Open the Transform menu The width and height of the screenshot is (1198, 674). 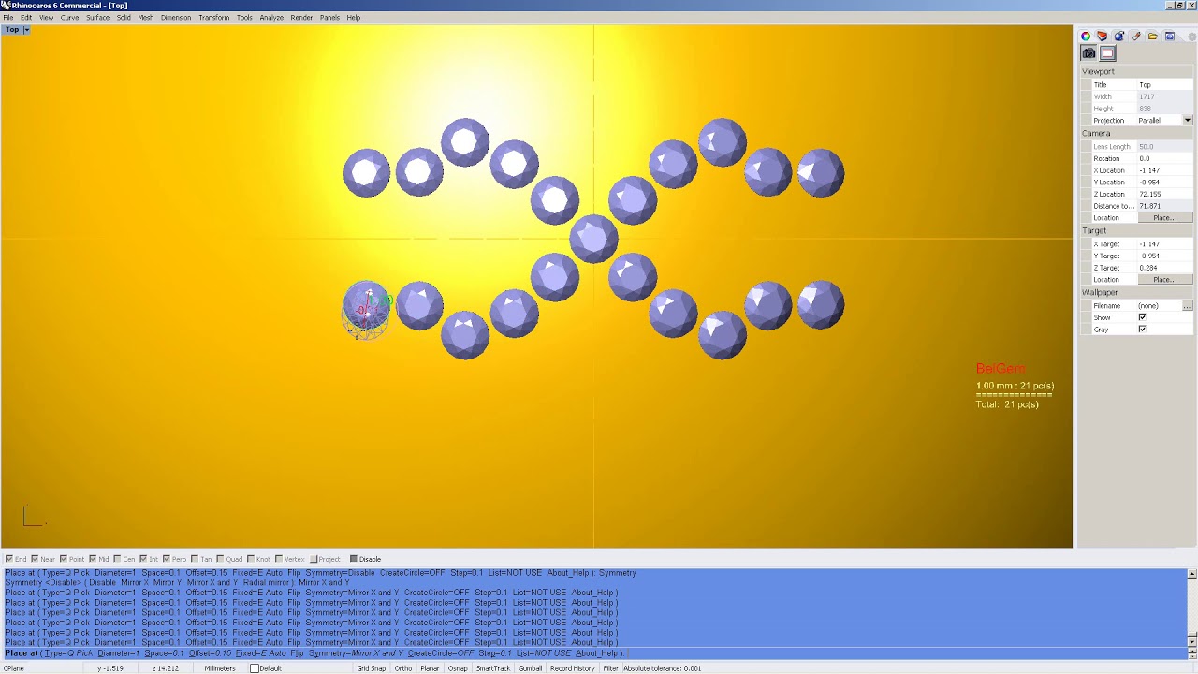point(214,18)
